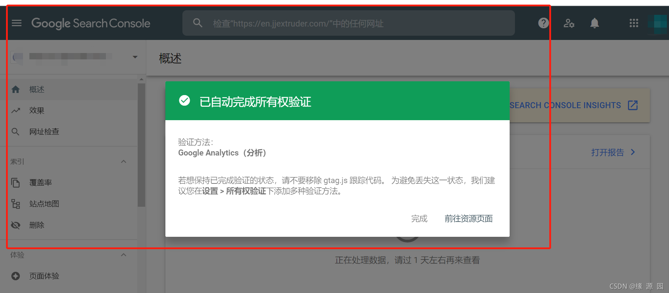Collapse the 索引 section
This screenshot has width=669, height=293.
pos(124,162)
